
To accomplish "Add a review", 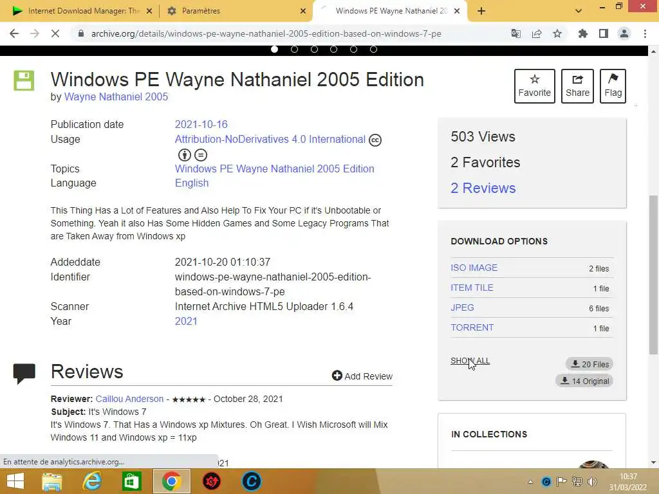I will pyautogui.click(x=362, y=376).
